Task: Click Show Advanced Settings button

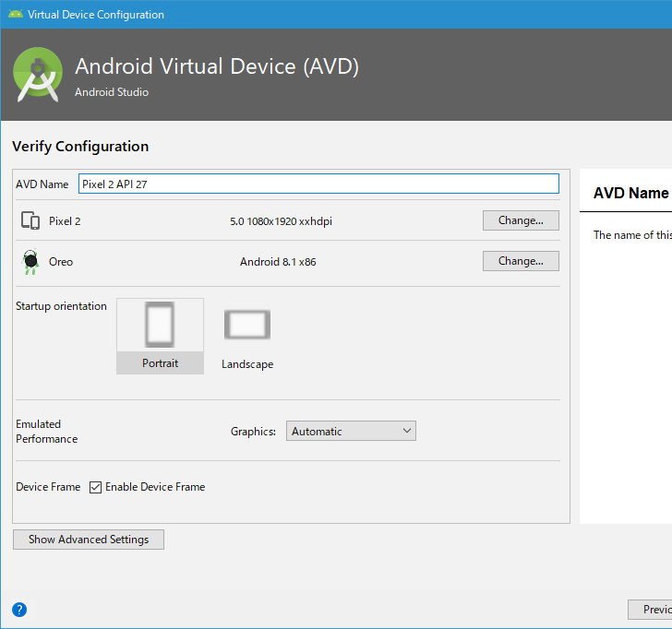Action: point(89,540)
